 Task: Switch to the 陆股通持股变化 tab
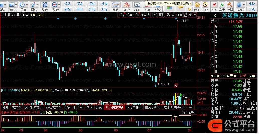174,108
